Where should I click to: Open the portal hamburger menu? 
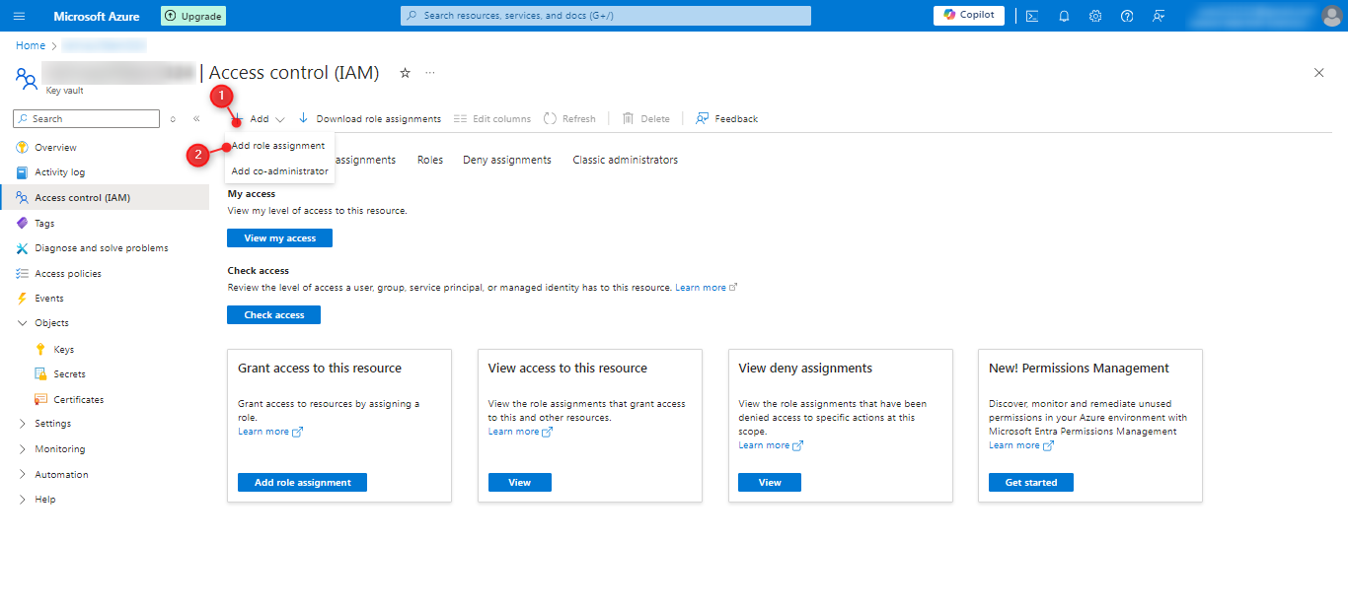pyautogui.click(x=20, y=16)
